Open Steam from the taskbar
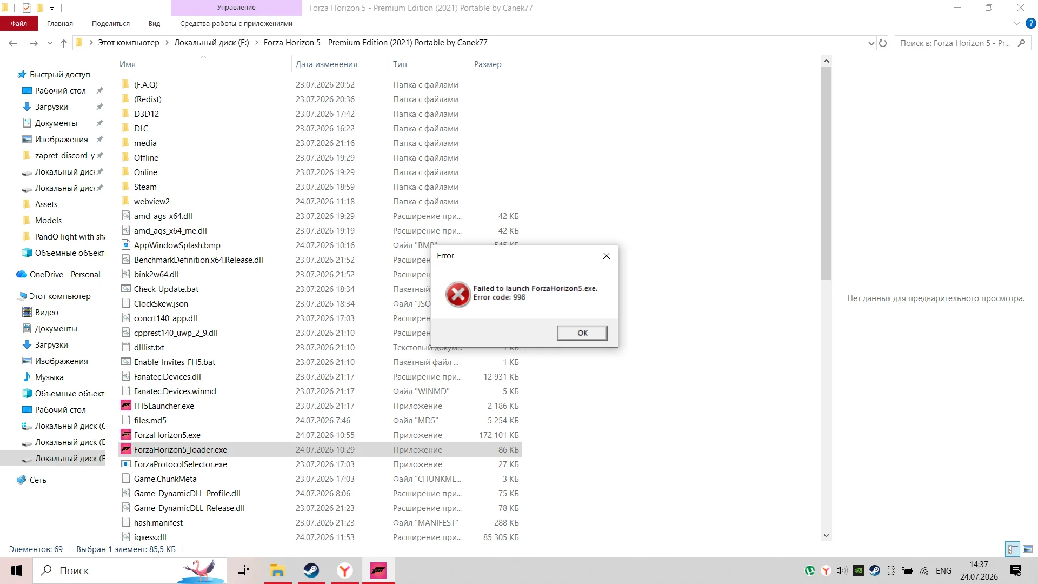 click(x=311, y=570)
